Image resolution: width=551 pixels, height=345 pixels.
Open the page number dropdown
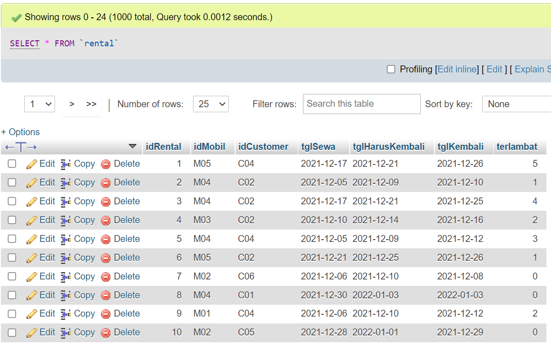pyautogui.click(x=39, y=104)
